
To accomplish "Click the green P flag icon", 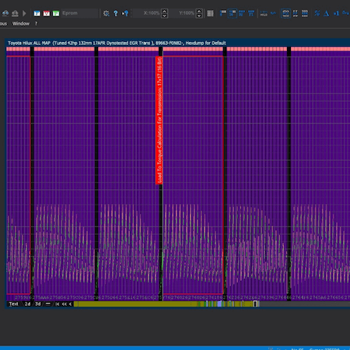I will point(56,13).
